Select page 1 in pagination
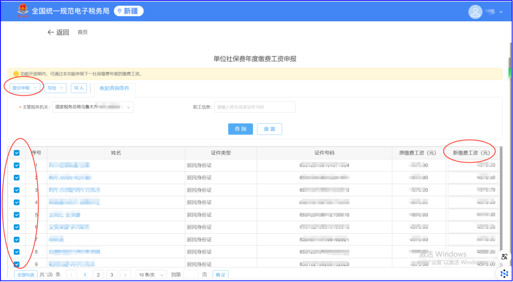Image resolution: width=513 pixels, height=282 pixels. click(x=85, y=275)
